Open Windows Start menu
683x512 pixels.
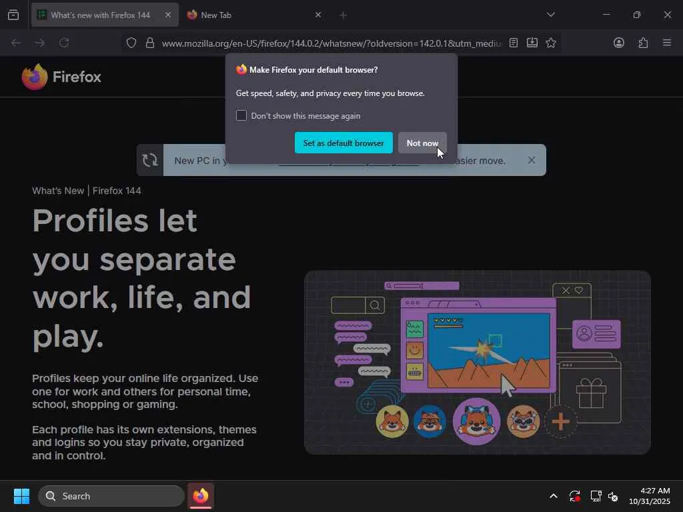click(21, 496)
